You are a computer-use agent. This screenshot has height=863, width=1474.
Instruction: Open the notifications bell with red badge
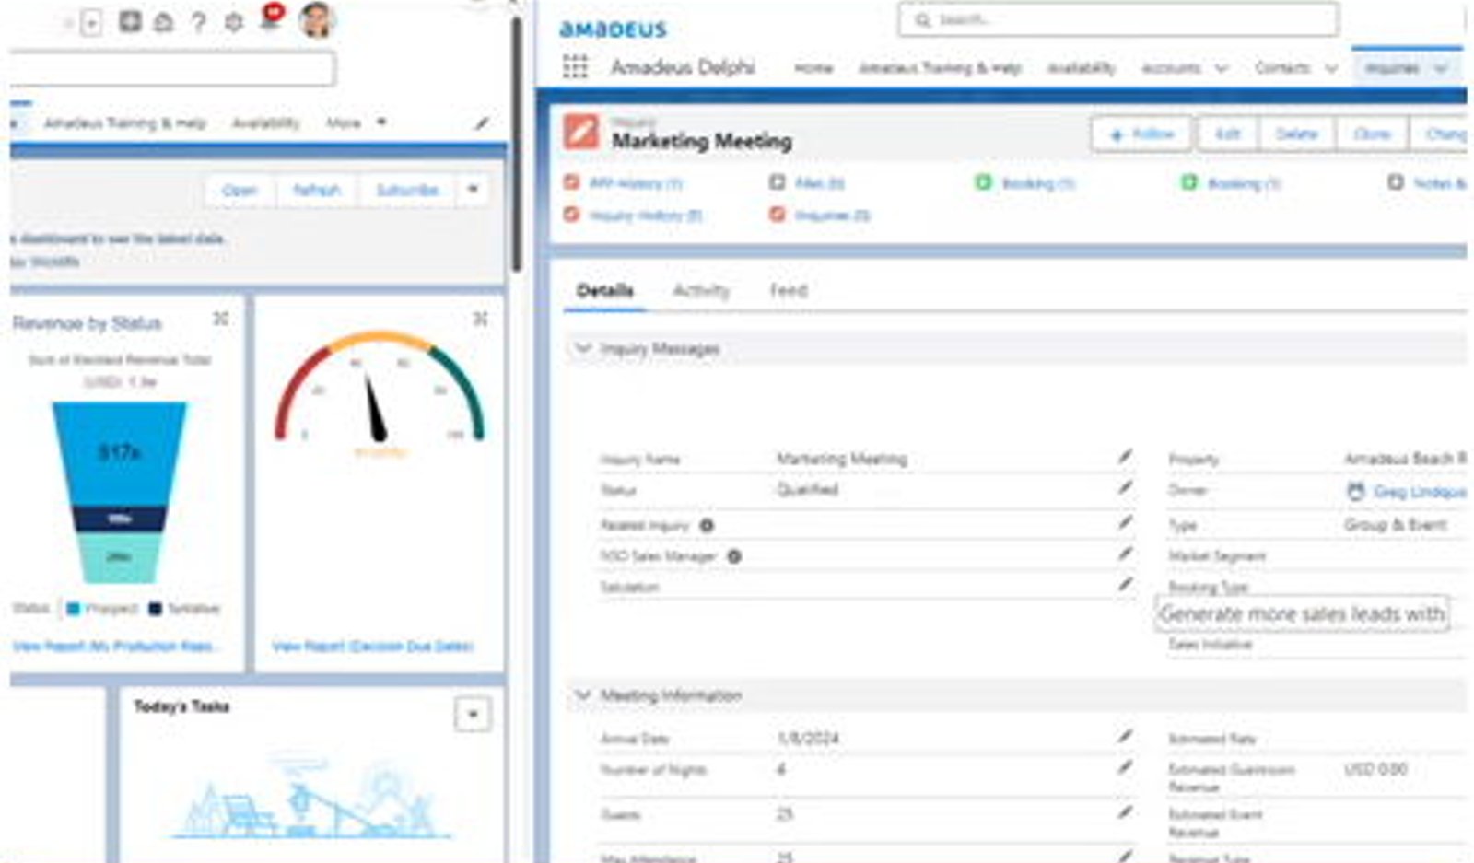point(272,17)
